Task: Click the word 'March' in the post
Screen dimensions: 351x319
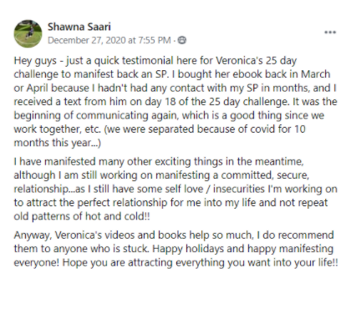Action: click(316, 74)
